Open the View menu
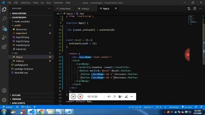Screen dimensions: 205x115 point(36,3)
